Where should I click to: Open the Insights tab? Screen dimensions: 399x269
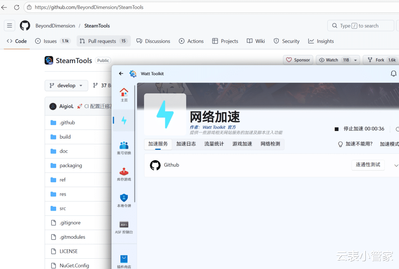point(321,41)
